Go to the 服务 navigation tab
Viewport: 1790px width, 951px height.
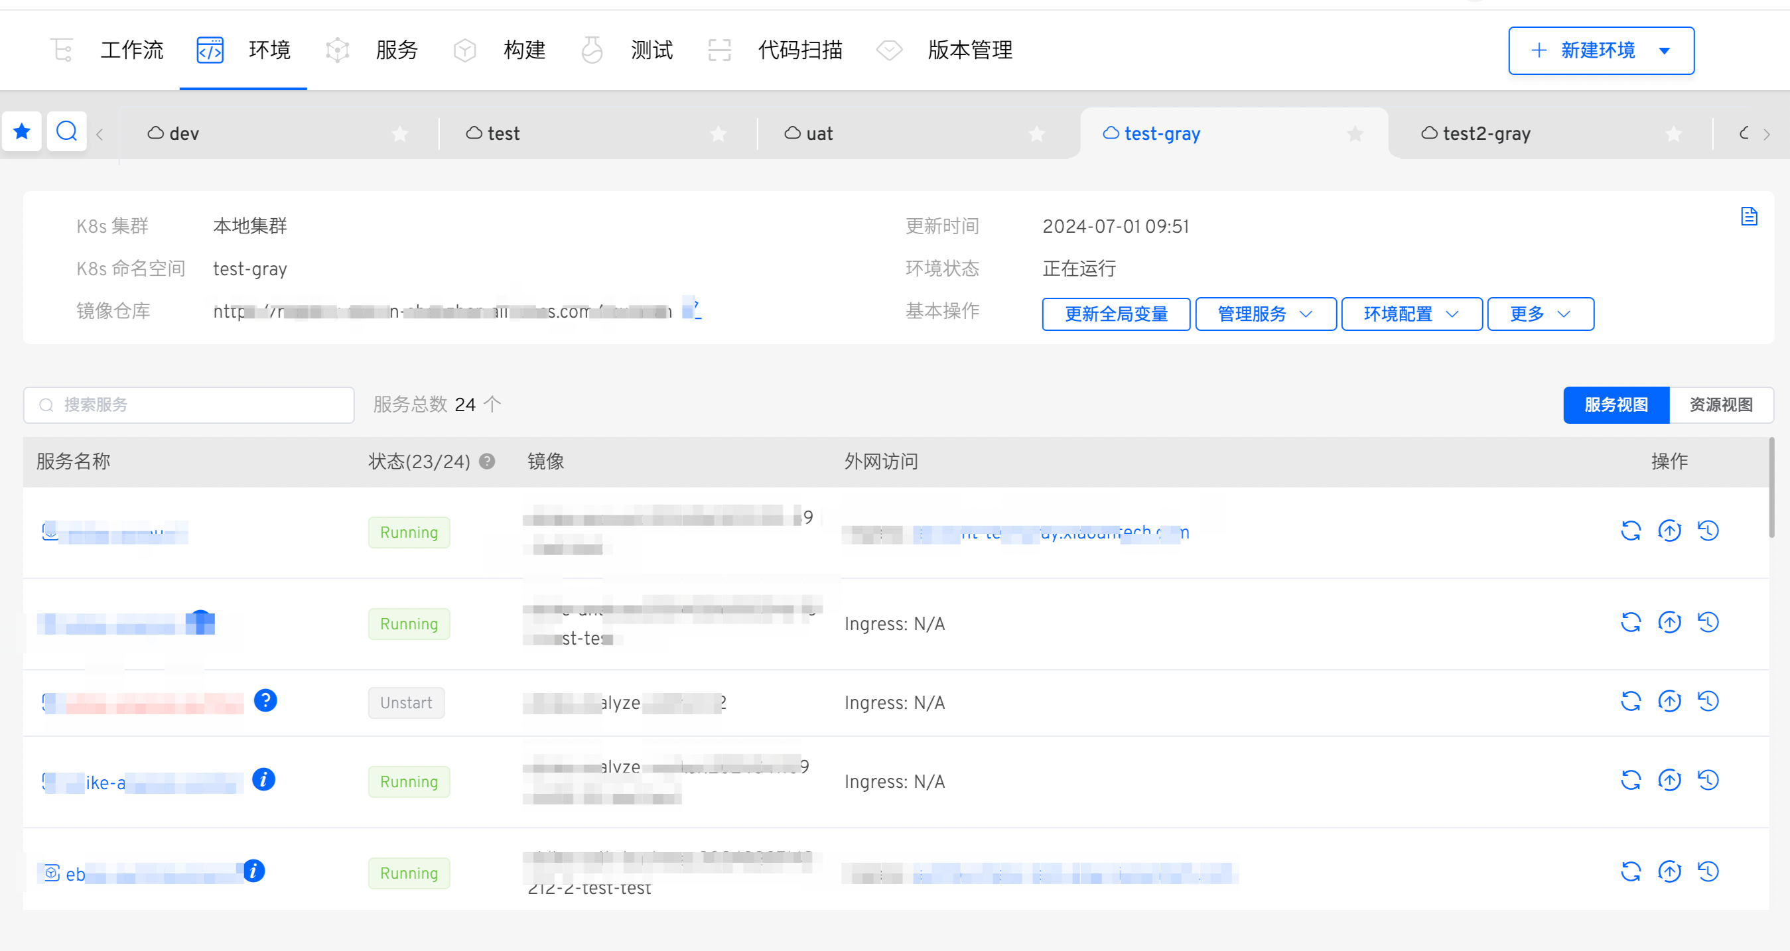372,50
